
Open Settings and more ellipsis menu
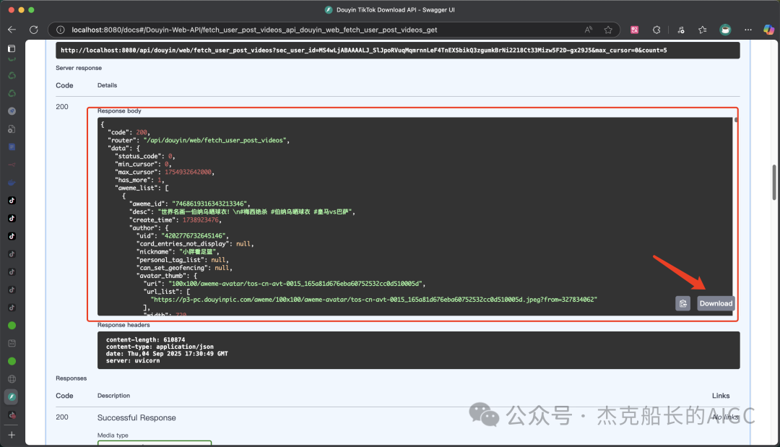pyautogui.click(x=747, y=30)
